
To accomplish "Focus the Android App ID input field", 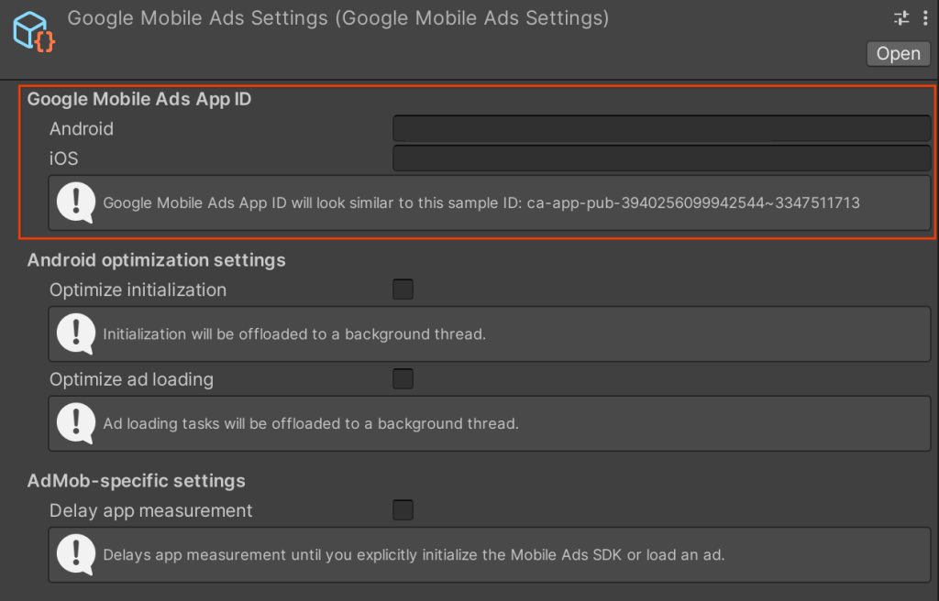I will coord(661,128).
